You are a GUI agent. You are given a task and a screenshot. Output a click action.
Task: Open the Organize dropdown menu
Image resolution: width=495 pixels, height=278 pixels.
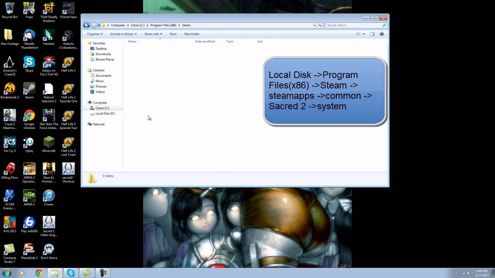tap(95, 34)
